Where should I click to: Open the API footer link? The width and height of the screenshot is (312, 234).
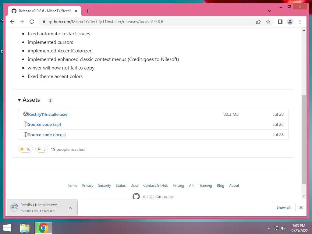pos(192,186)
